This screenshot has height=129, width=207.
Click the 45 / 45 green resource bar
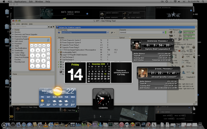189,38
